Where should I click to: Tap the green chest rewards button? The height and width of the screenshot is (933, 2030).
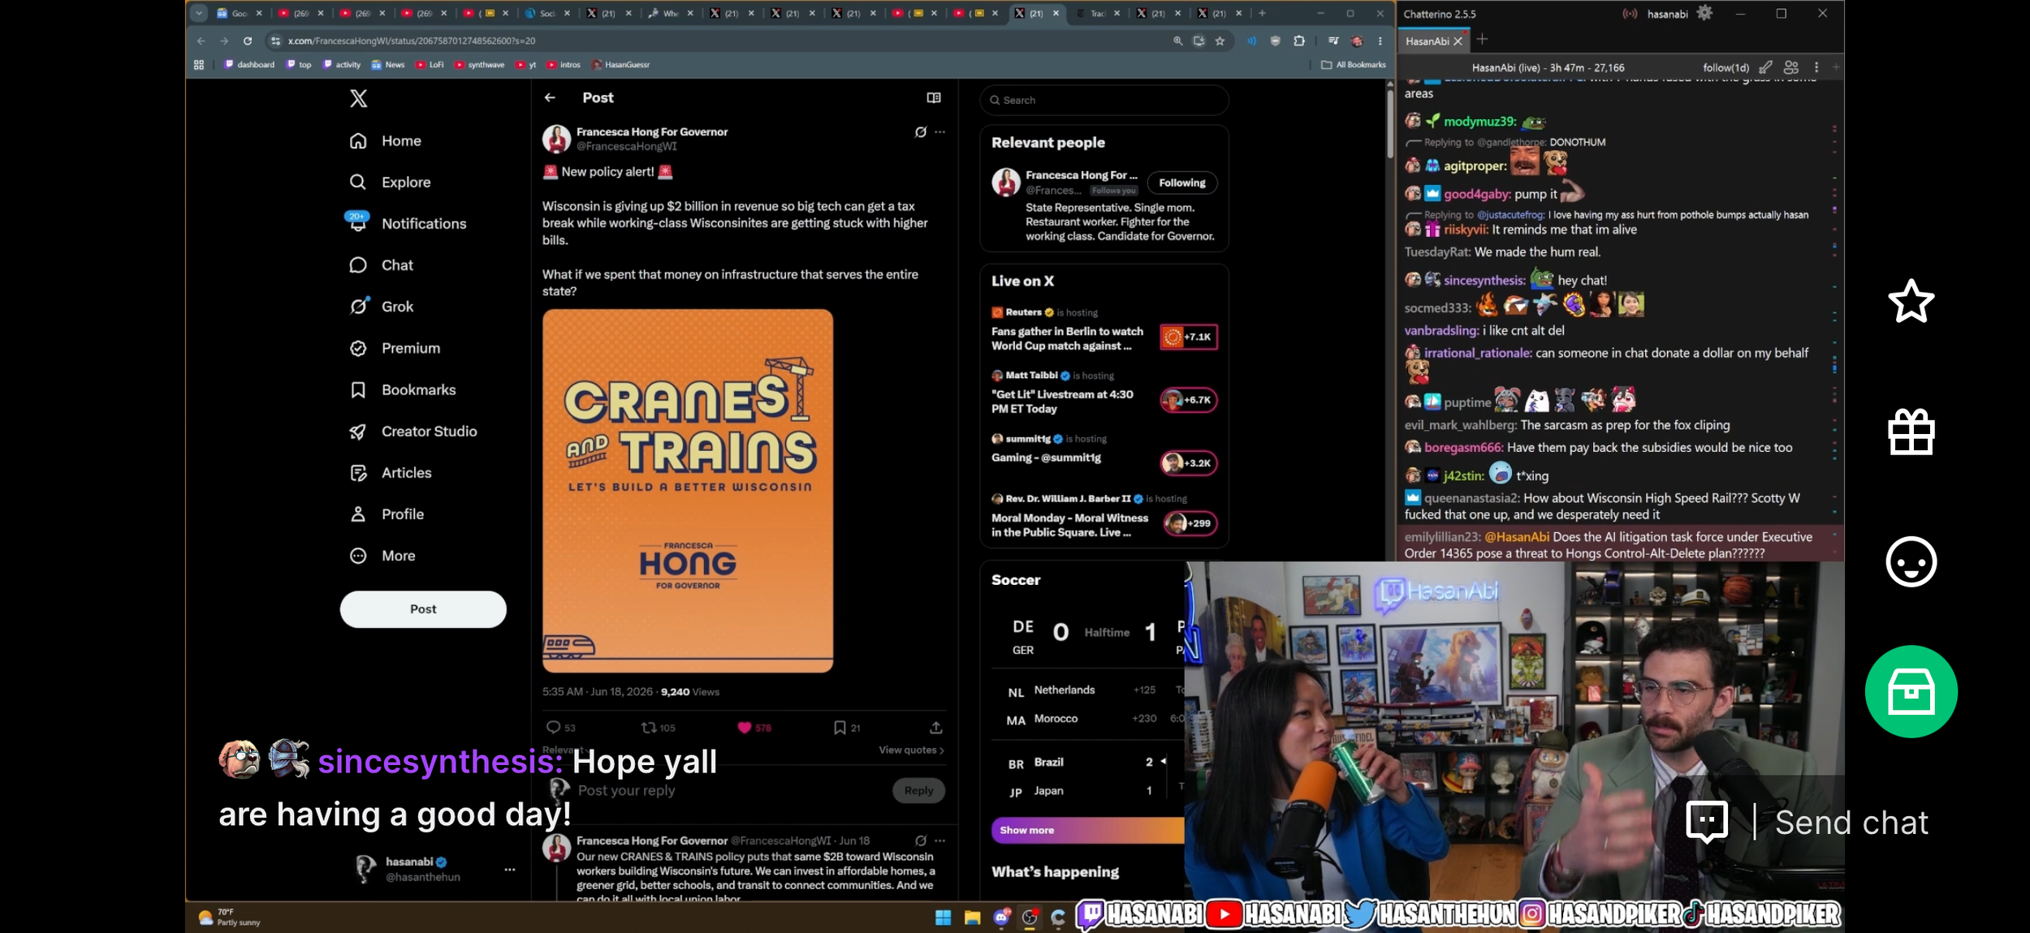(x=1911, y=691)
